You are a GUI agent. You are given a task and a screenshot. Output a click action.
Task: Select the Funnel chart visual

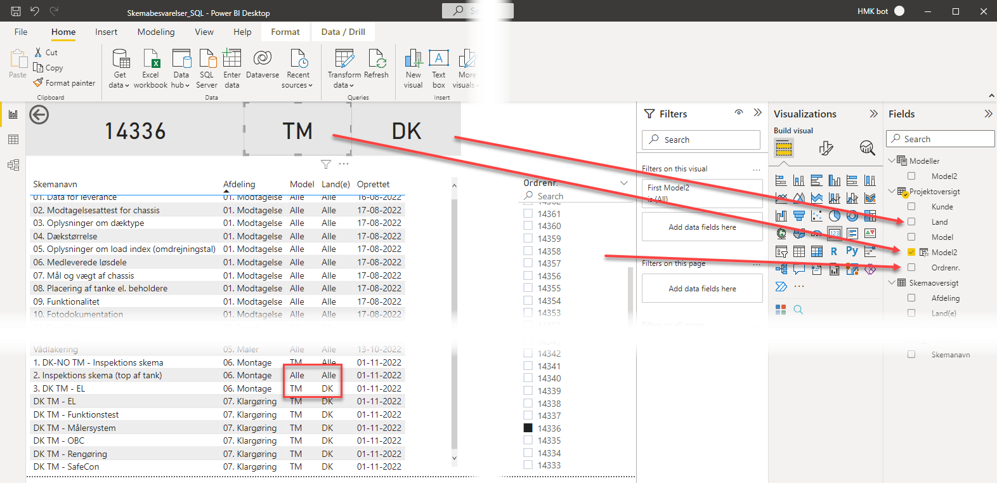click(798, 216)
